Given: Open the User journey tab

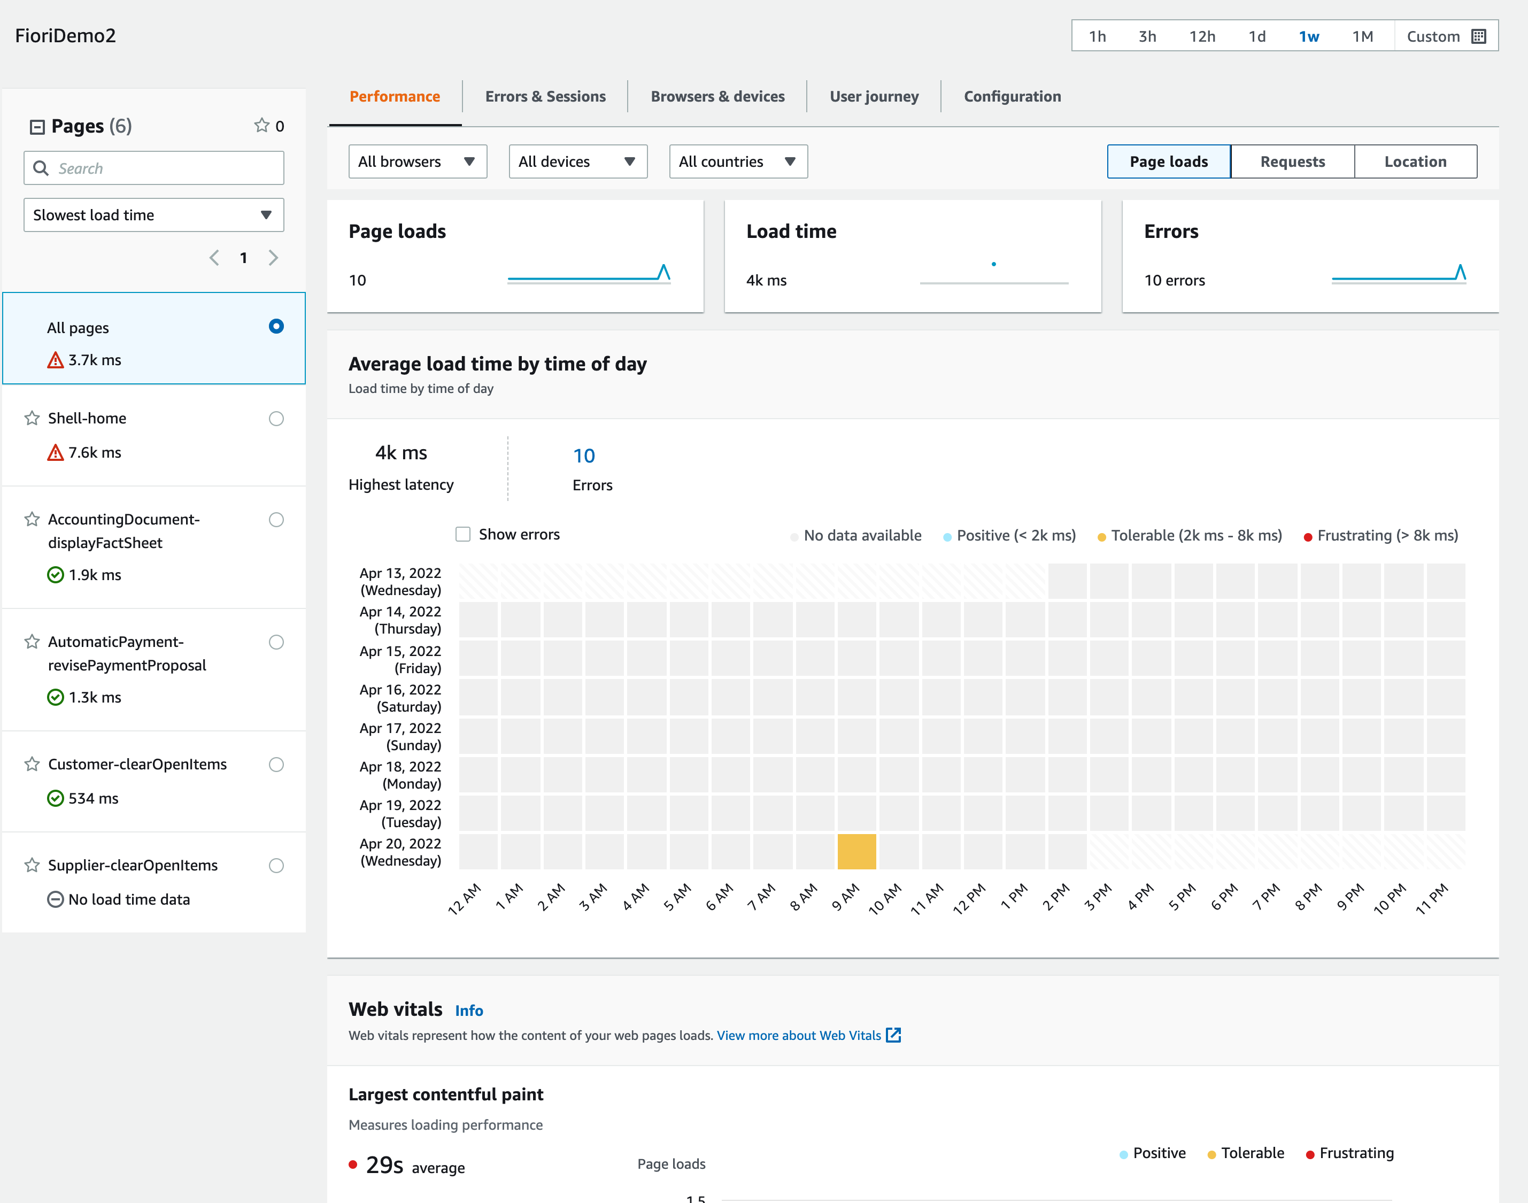Looking at the screenshot, I should pos(874,96).
